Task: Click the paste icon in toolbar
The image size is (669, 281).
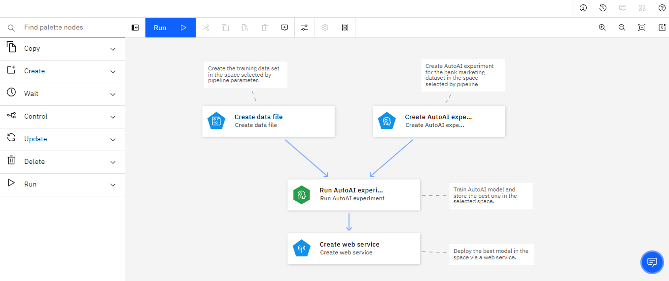Action: tap(245, 28)
